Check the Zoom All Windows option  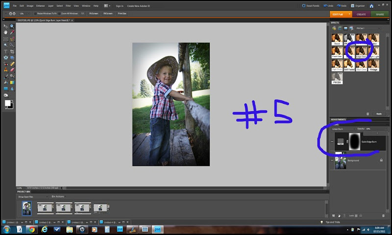[x=60, y=14]
